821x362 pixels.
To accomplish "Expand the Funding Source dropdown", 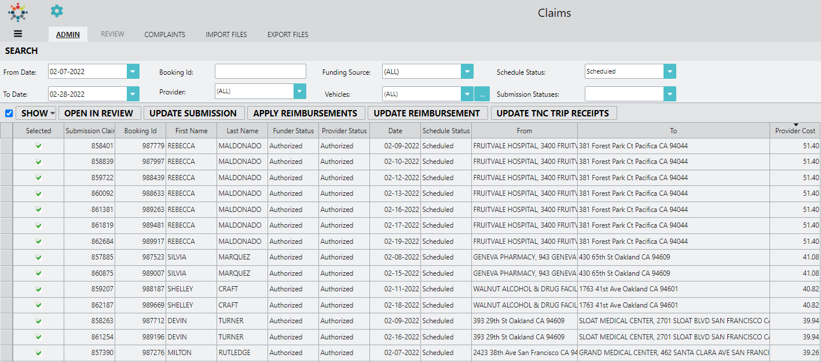I will 467,72.
